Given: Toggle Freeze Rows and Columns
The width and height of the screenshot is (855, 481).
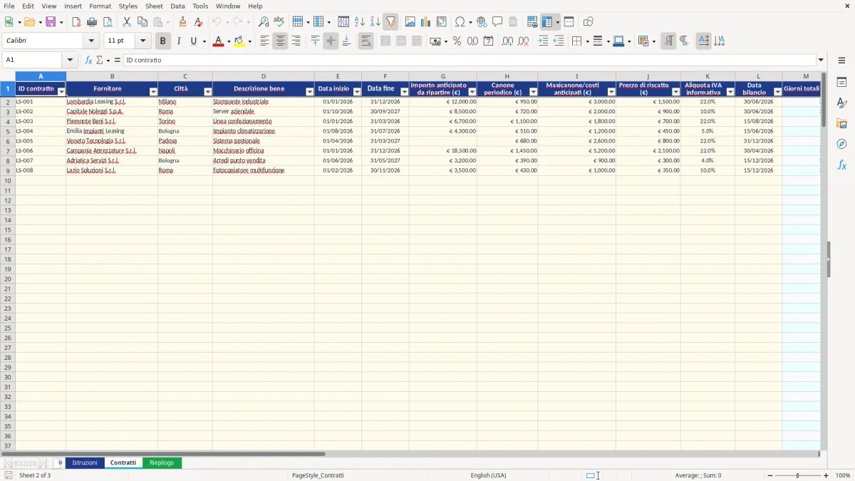Looking at the screenshot, I should [x=547, y=22].
